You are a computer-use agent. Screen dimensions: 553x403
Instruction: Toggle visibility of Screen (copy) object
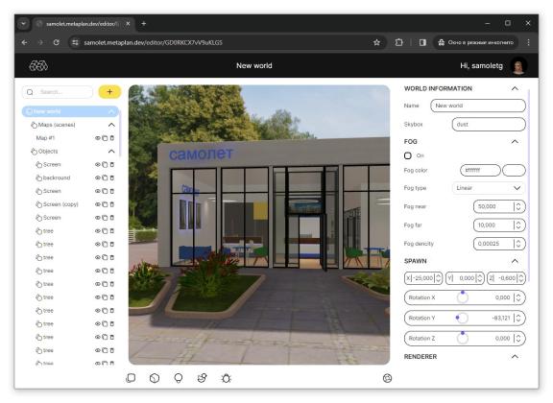[x=98, y=204]
